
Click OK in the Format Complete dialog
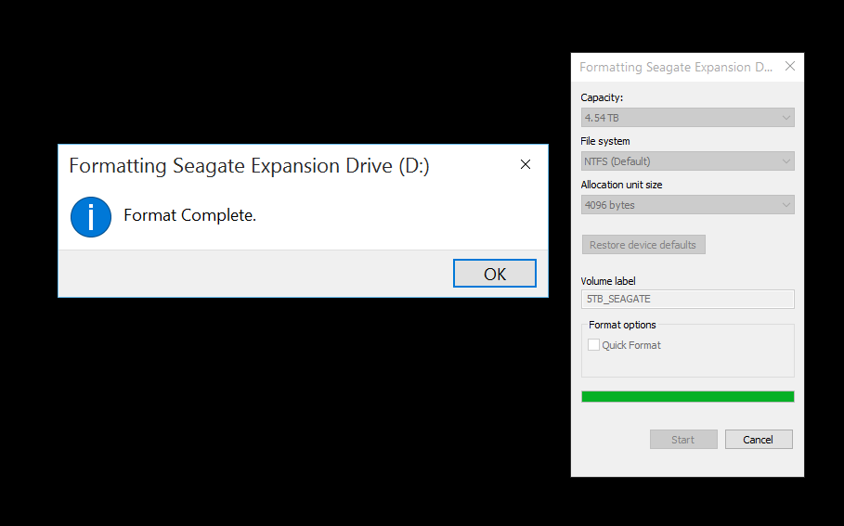(494, 274)
